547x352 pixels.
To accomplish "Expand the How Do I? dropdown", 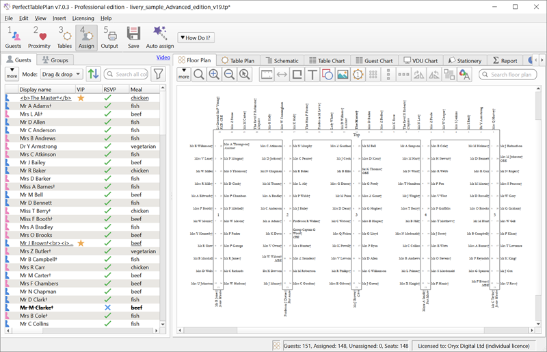I will coord(196,38).
